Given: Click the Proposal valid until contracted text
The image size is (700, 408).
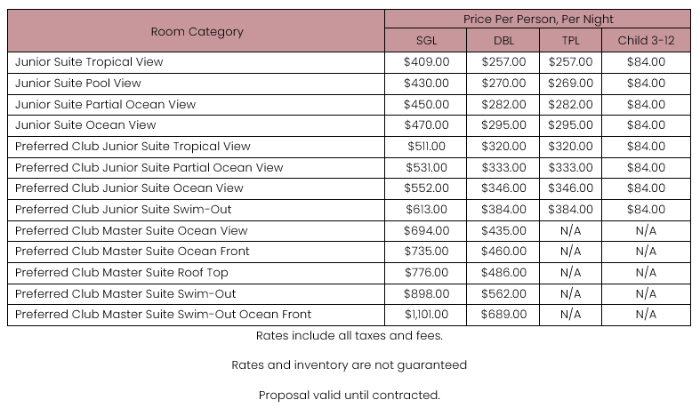Looking at the screenshot, I should (x=350, y=395).
